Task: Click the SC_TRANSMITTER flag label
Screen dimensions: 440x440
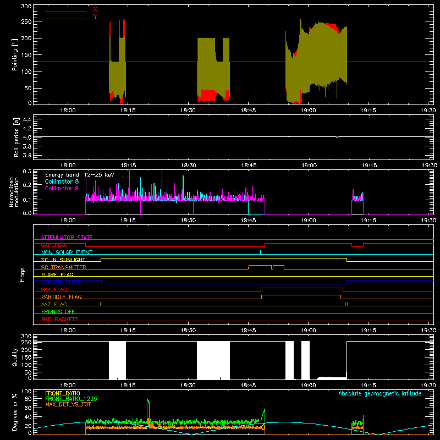Action: tap(64, 267)
